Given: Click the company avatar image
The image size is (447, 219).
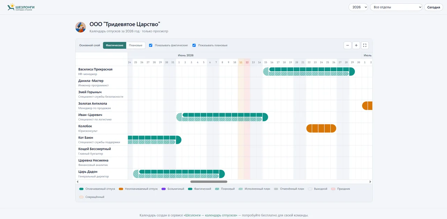Looking at the screenshot, I should point(81,27).
